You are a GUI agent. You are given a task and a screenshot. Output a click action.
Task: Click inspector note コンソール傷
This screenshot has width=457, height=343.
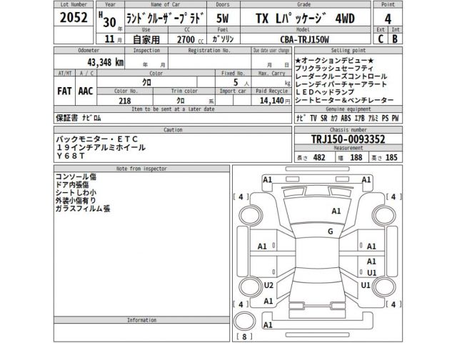click(76, 177)
